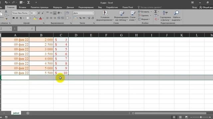Viewport: 213px width, 119px height.
Task: Apply top vertical alignment
Action: point(47,13)
